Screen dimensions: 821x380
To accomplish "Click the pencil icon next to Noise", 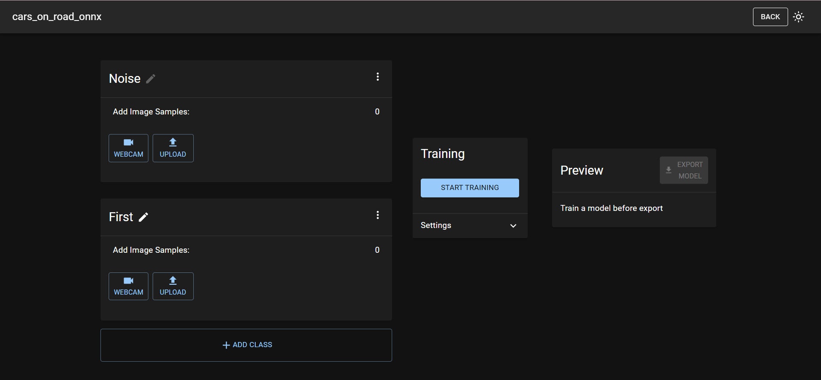I will (x=151, y=79).
